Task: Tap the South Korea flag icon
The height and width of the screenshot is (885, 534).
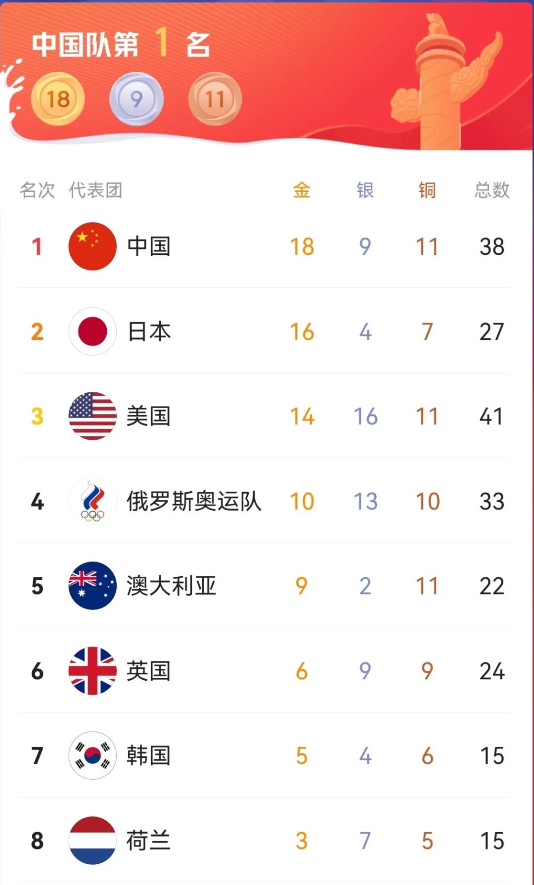Action: point(92,755)
